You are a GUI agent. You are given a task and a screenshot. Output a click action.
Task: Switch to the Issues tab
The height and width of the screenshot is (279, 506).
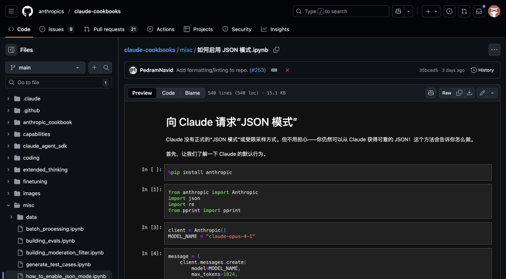tap(57, 29)
